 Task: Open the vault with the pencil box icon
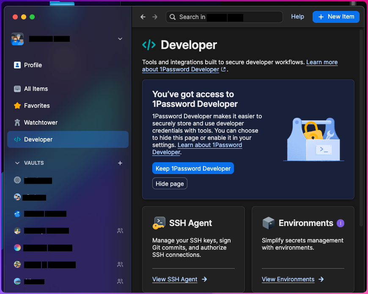[17, 231]
